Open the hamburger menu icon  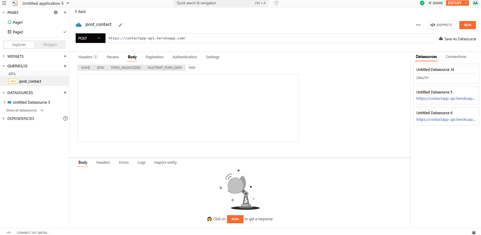click(4, 3)
